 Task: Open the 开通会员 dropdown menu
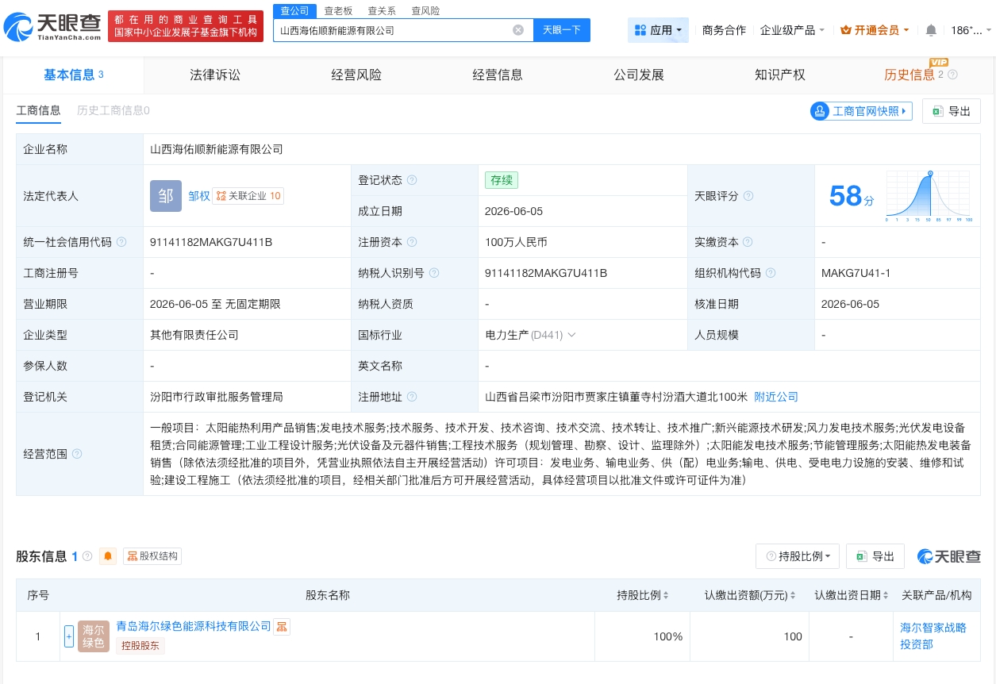(874, 30)
